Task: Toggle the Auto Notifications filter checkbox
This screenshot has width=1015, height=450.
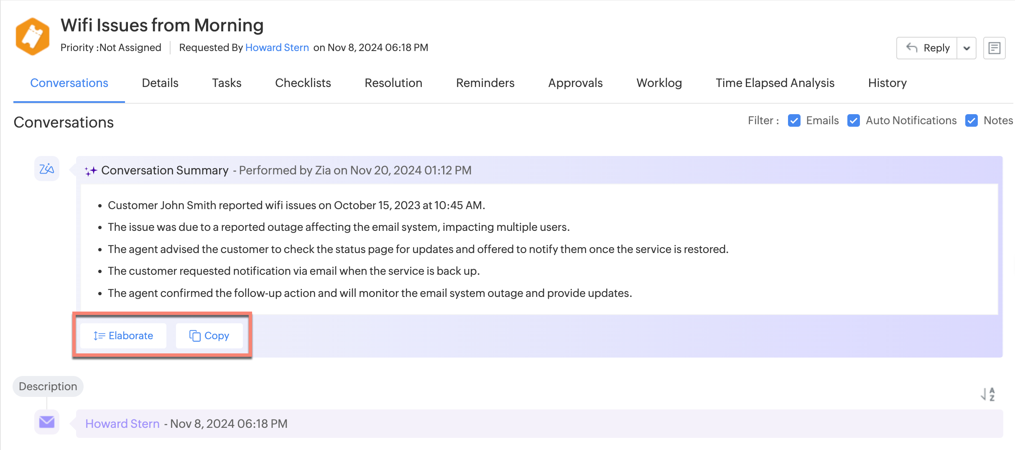Action: (x=853, y=120)
